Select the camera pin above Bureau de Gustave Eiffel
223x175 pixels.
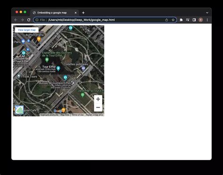(x=65, y=78)
